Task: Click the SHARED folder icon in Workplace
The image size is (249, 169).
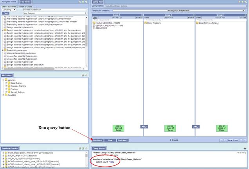Action: click(5, 95)
